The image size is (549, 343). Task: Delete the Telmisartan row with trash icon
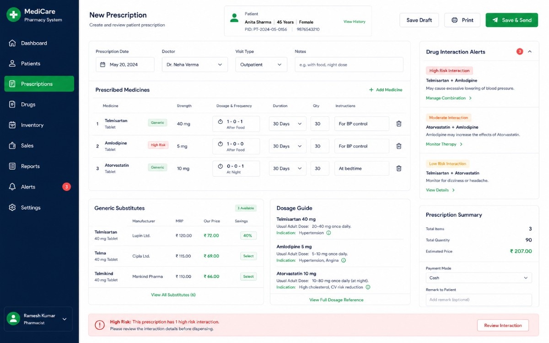pyautogui.click(x=399, y=124)
